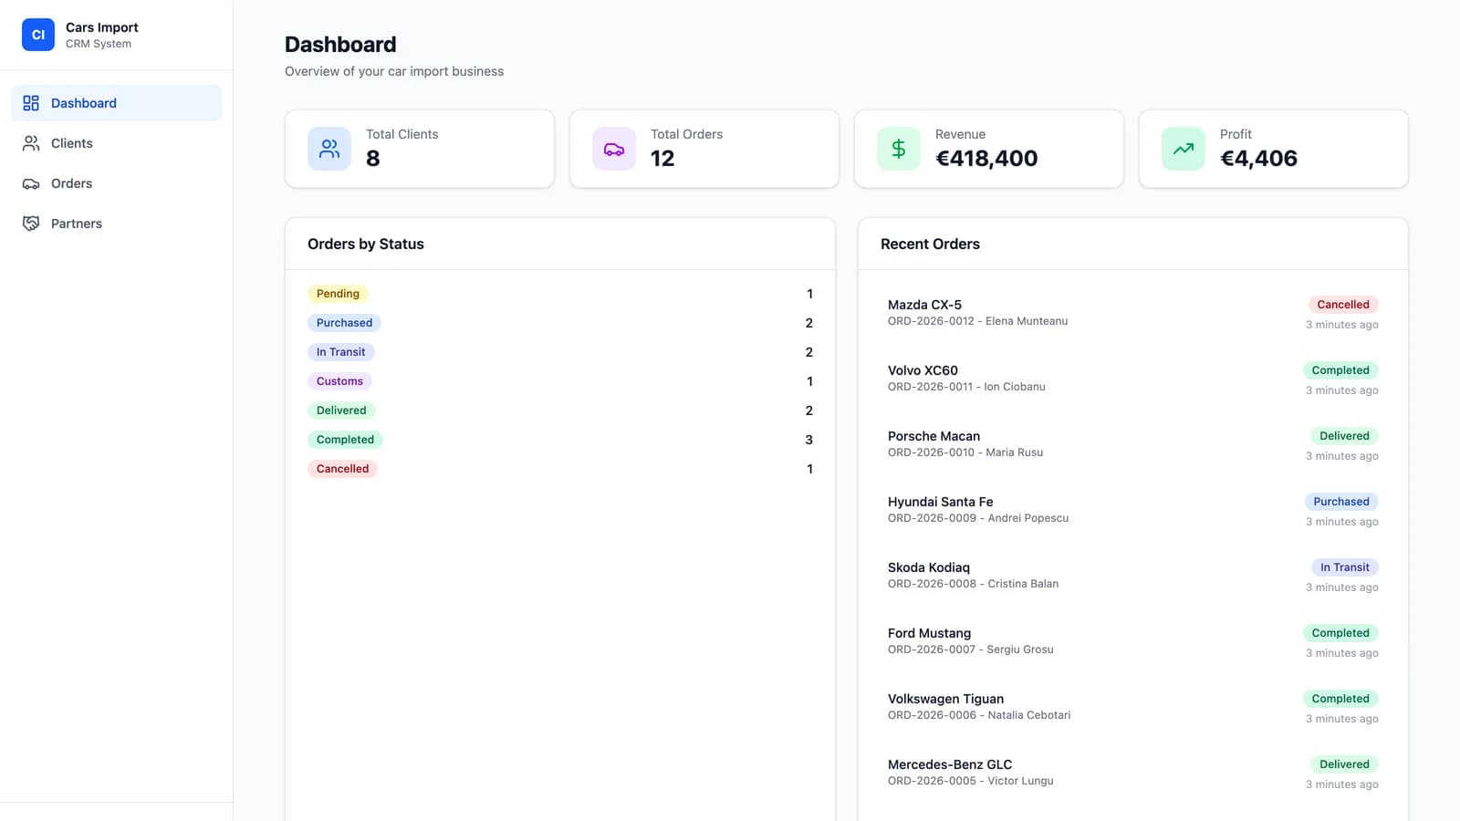Click the purple car icon on Total Orders
This screenshot has width=1460, height=821.
[614, 149]
